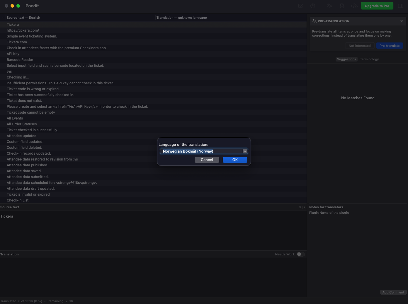The width and height of the screenshot is (408, 304).
Task: Click the Upgrade to Pro button
Action: click(377, 6)
